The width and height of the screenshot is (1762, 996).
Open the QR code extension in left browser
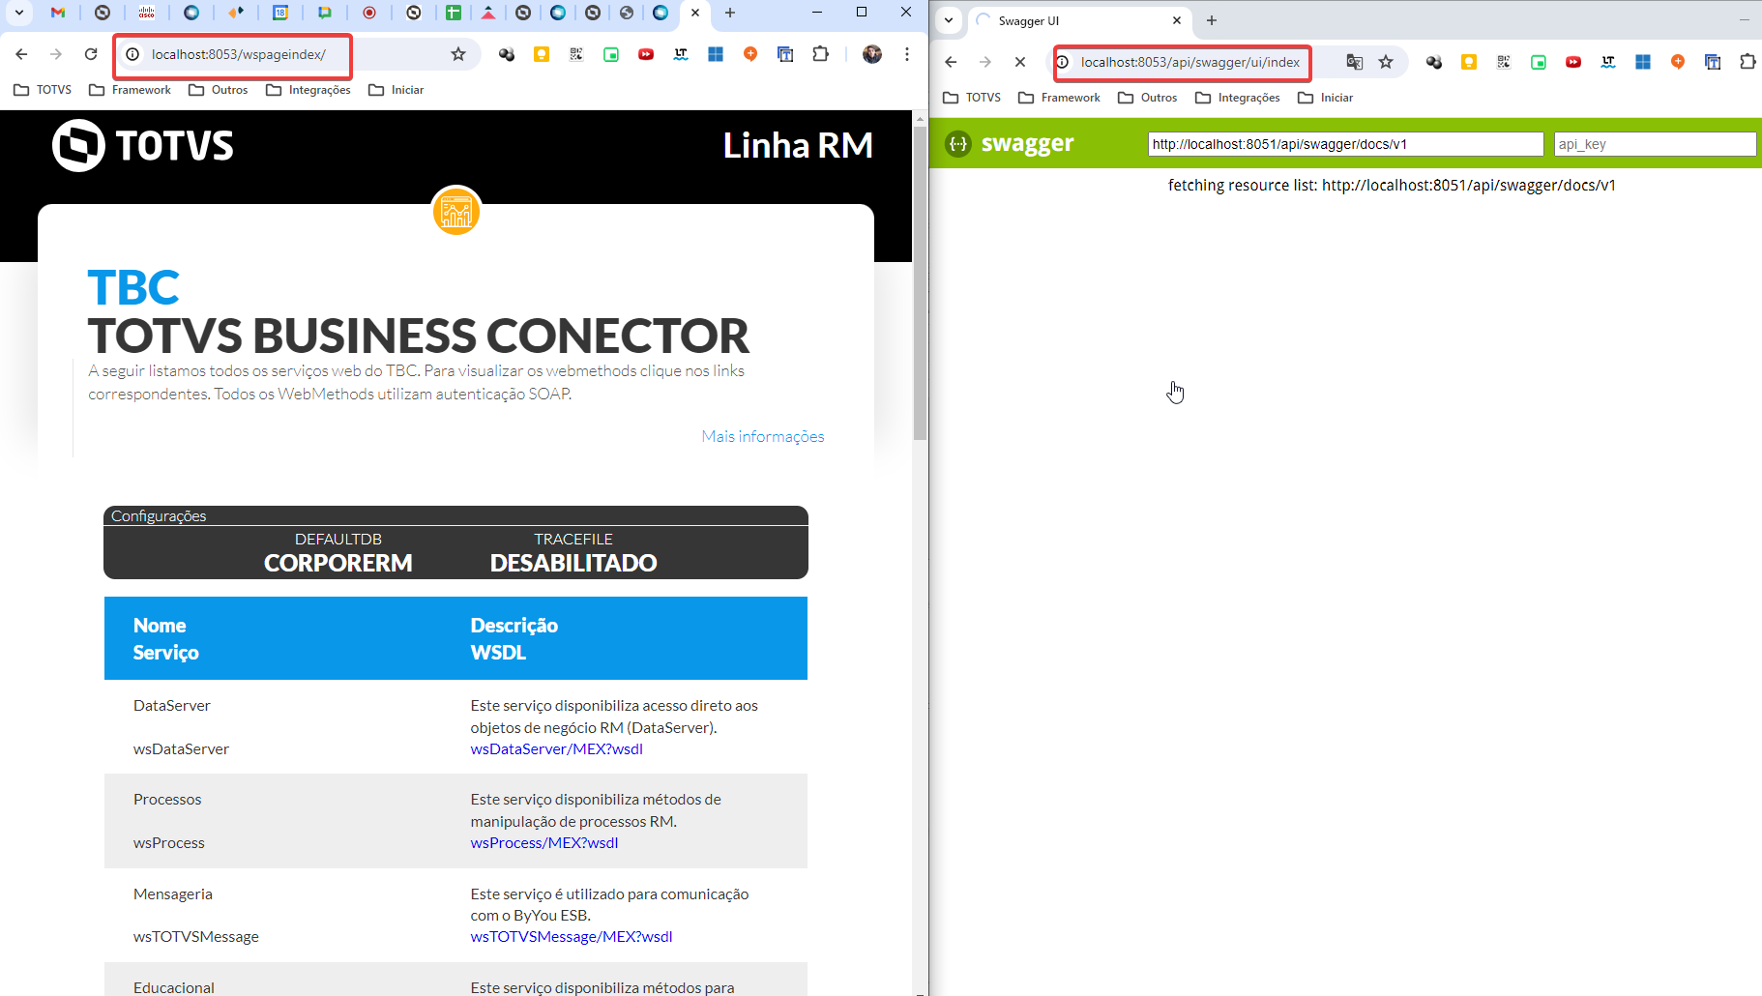576,54
